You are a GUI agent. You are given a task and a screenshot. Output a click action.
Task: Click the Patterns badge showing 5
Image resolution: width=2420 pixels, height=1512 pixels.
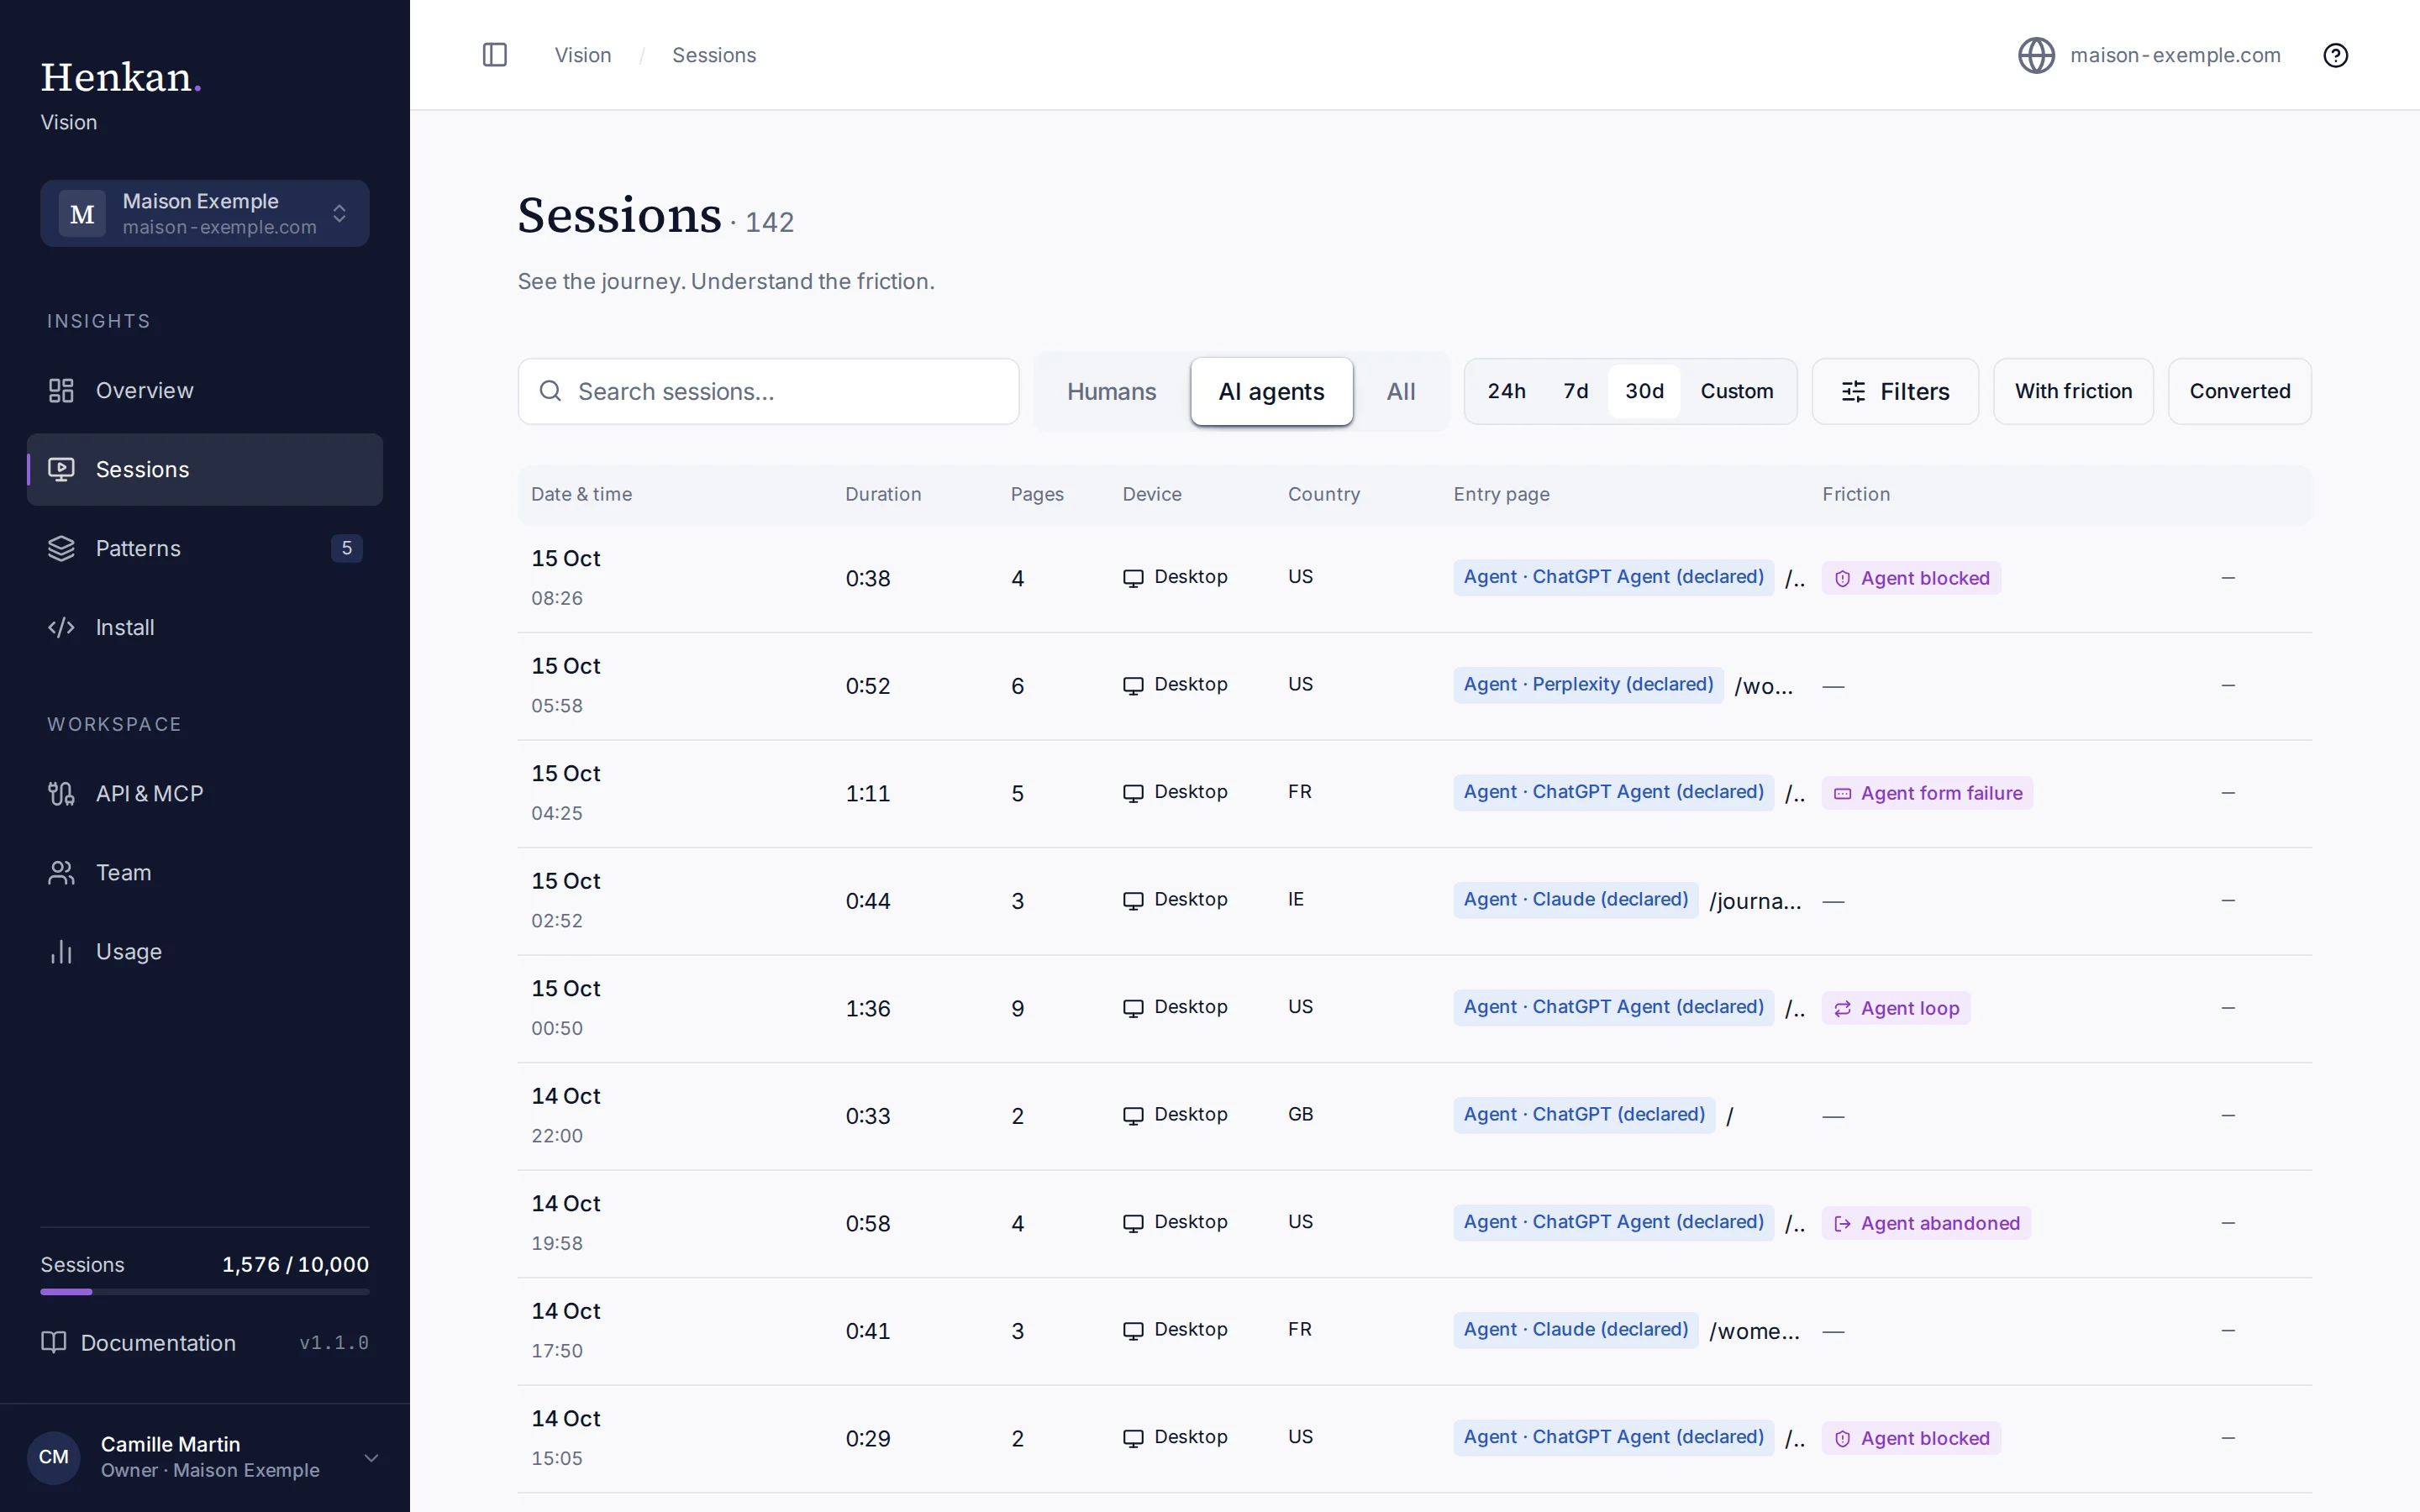[346, 548]
